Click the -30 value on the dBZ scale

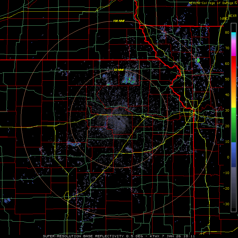(x=226, y=204)
